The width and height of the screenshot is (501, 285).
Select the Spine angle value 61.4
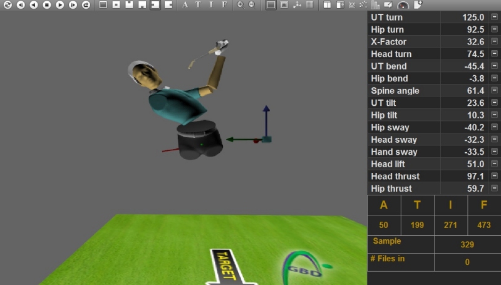[x=475, y=91]
